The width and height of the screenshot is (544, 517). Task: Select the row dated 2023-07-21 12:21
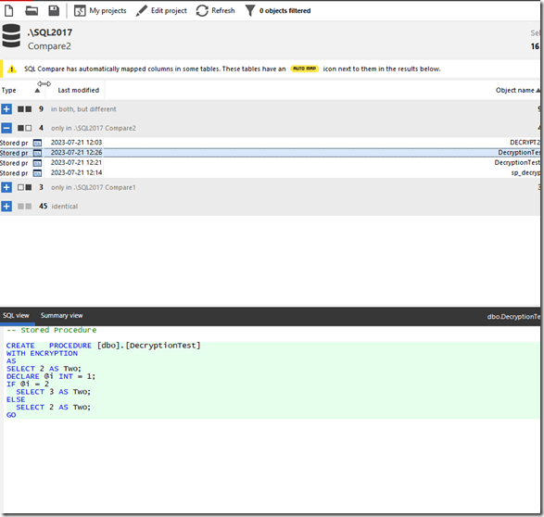click(270, 163)
